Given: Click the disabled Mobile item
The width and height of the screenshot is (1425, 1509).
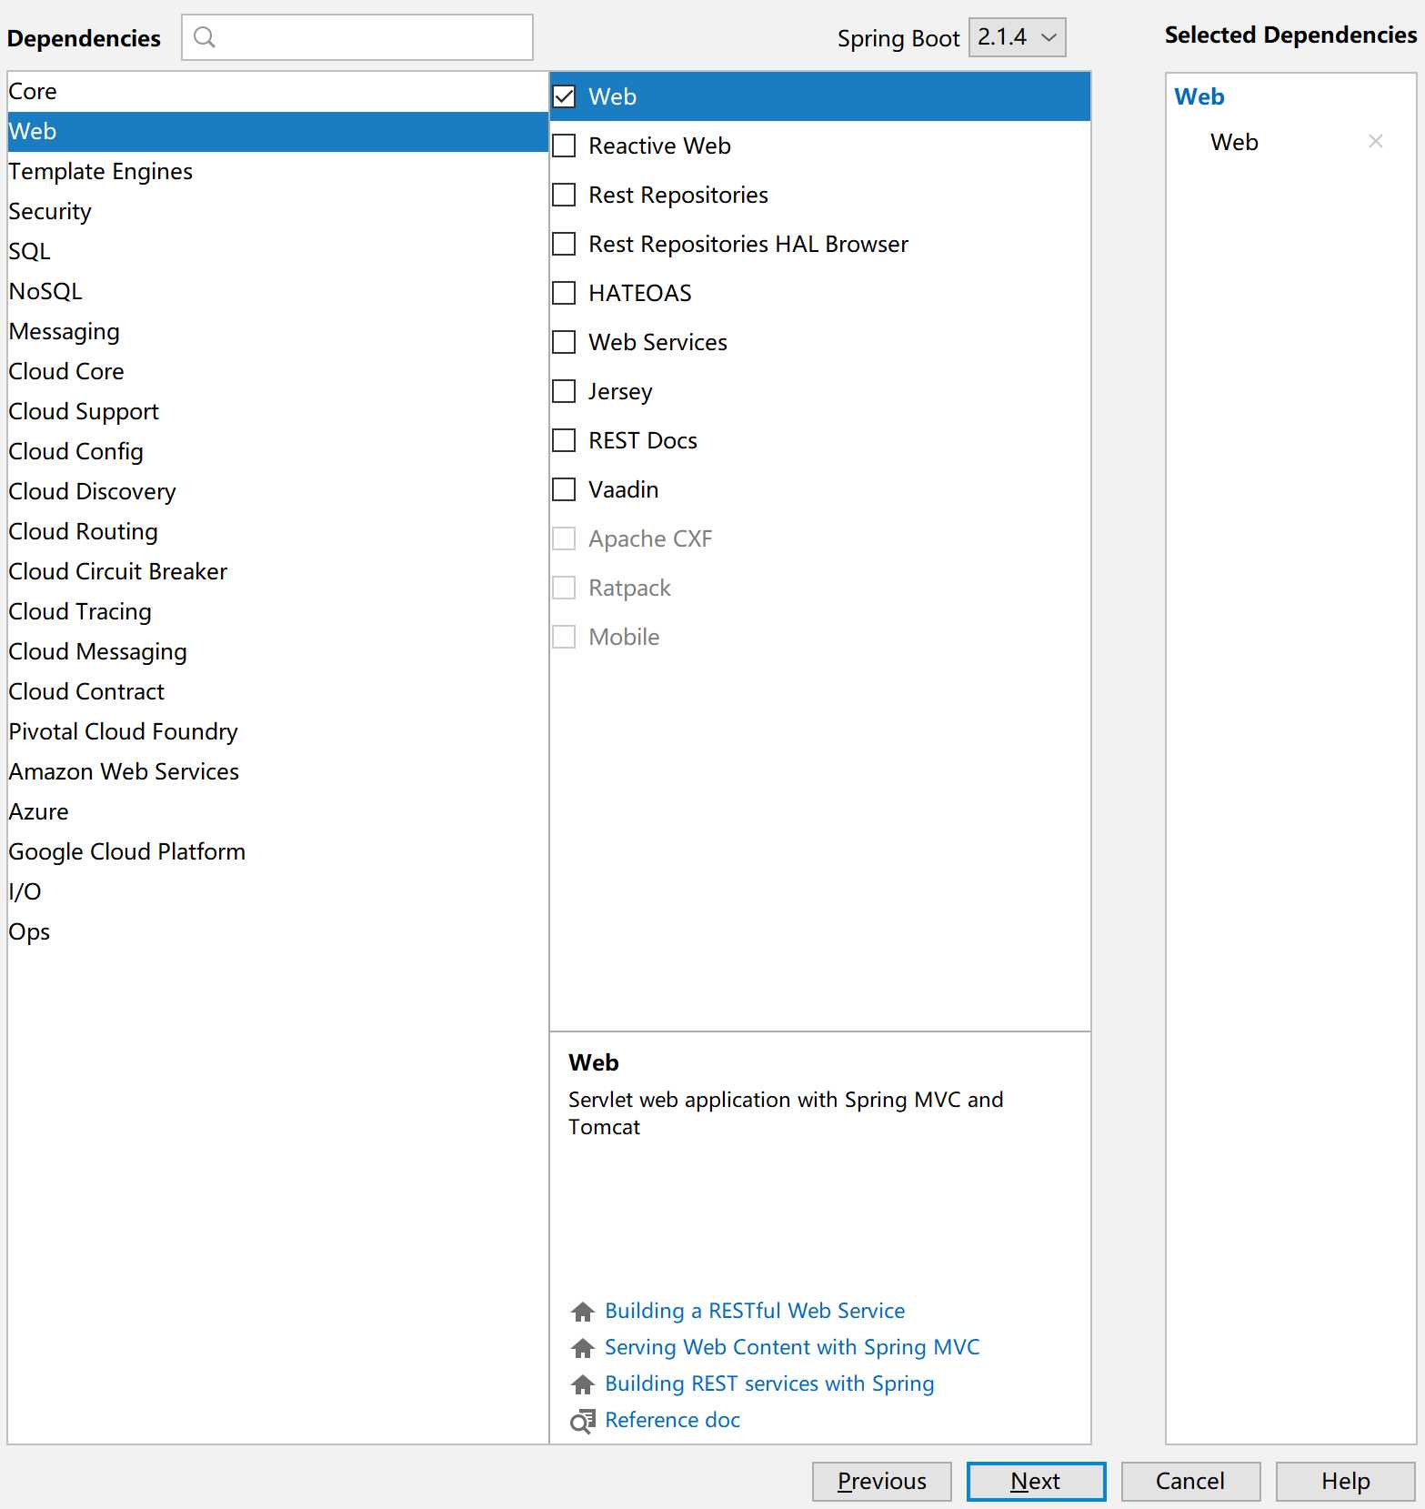Looking at the screenshot, I should pos(819,637).
